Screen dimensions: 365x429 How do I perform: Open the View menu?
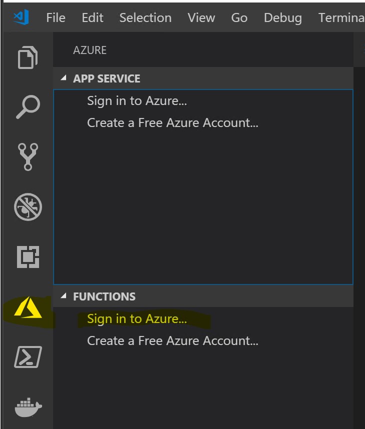coord(201,18)
